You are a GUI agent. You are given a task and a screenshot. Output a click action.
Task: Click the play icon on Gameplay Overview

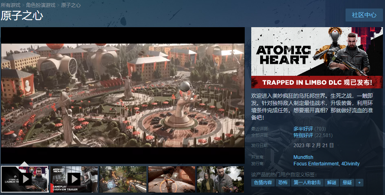coord(74,179)
